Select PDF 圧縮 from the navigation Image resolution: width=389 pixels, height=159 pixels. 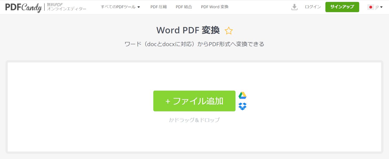pyautogui.click(x=158, y=7)
